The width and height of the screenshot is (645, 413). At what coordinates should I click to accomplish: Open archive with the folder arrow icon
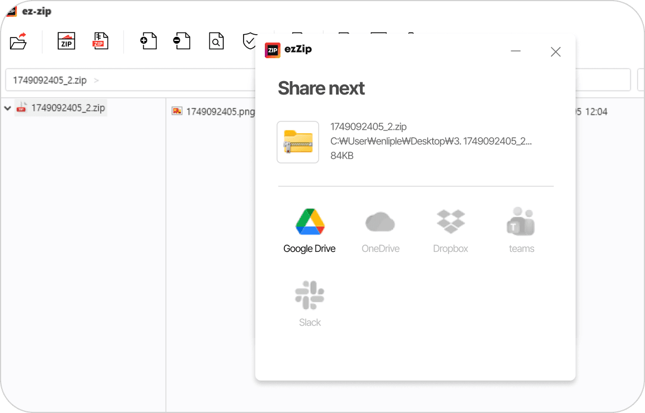point(18,41)
